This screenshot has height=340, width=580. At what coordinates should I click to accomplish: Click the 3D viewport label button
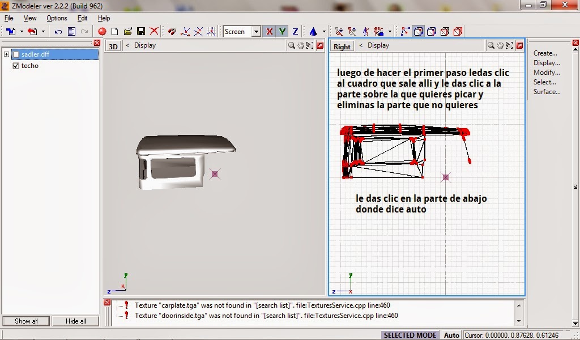coord(113,46)
